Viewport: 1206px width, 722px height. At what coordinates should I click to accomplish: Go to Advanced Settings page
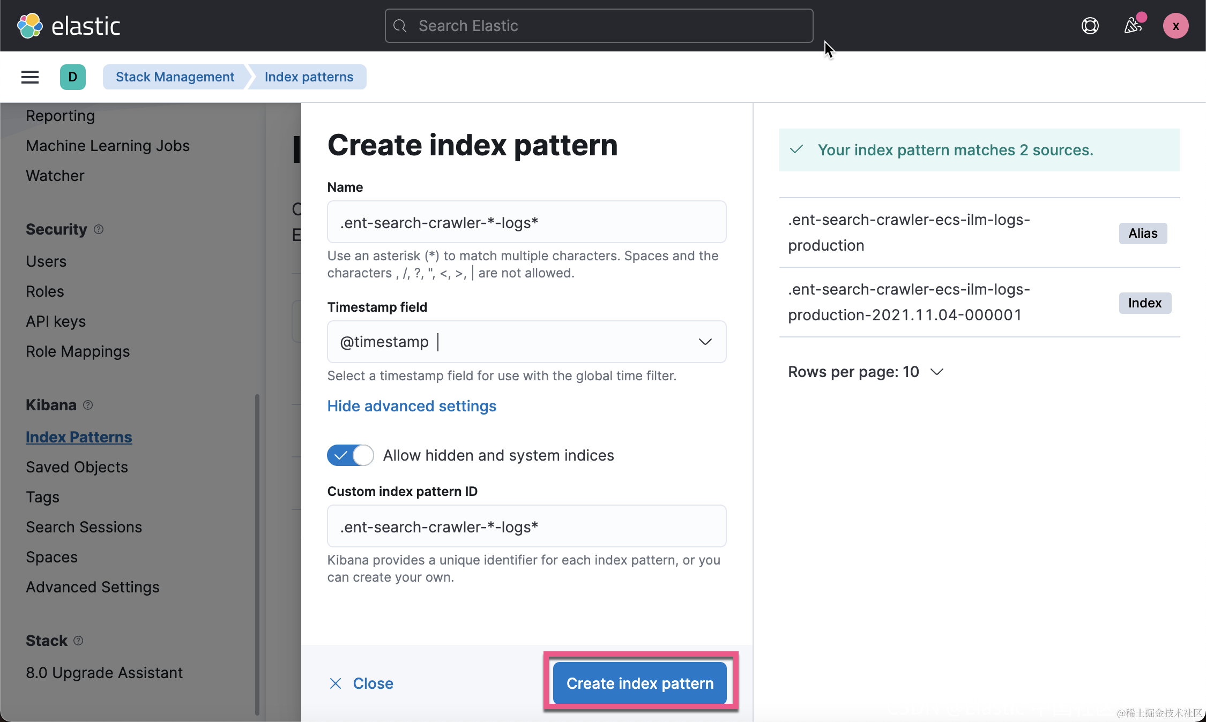click(92, 587)
